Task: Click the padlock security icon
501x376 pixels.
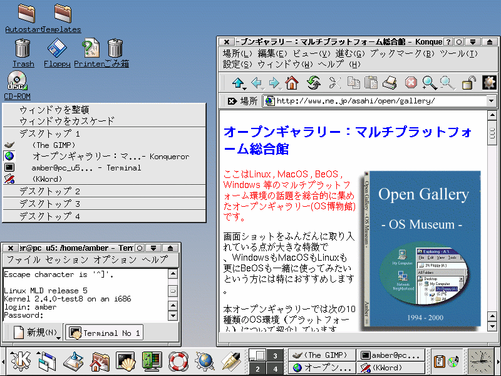Action: (468, 83)
